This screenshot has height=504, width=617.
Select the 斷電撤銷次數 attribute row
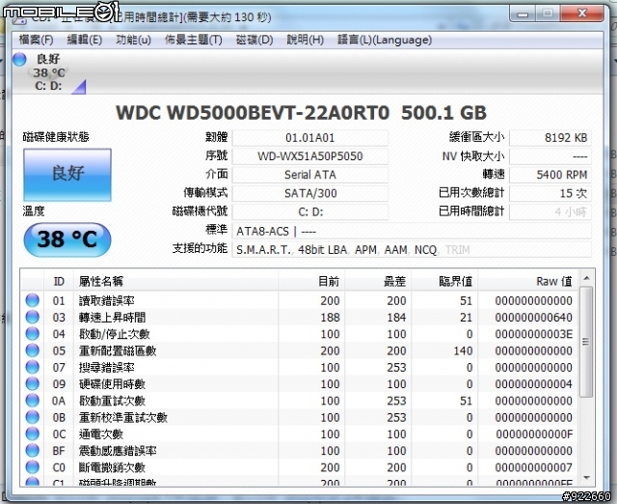pos(300,467)
